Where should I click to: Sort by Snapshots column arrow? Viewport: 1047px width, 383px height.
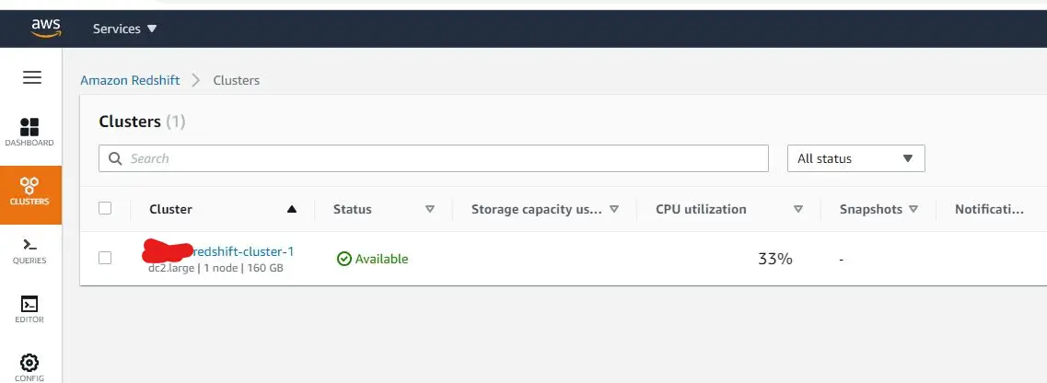pyautogui.click(x=913, y=209)
